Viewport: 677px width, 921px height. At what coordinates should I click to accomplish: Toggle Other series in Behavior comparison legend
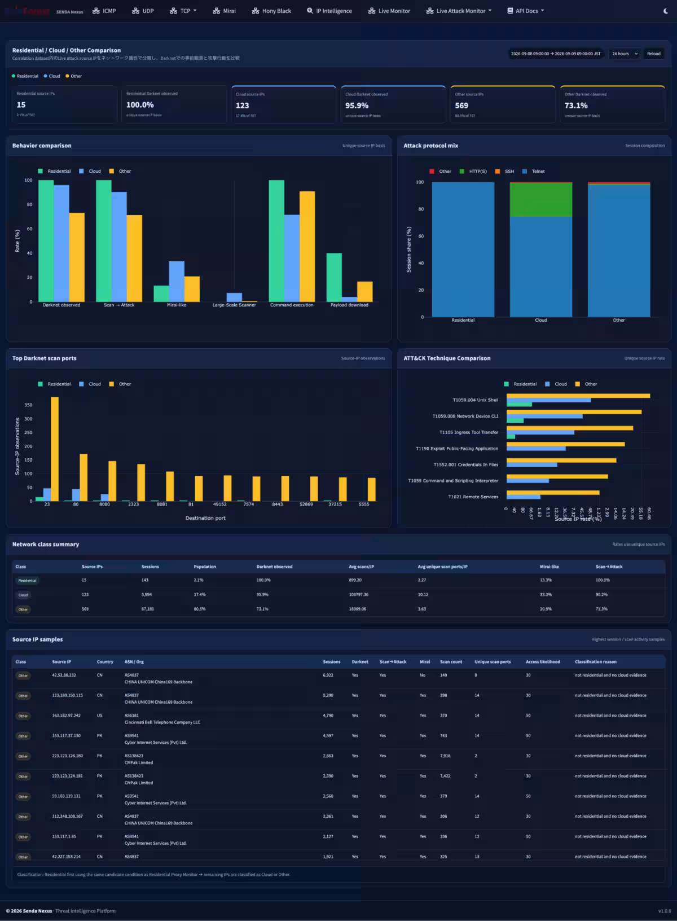[x=120, y=171]
